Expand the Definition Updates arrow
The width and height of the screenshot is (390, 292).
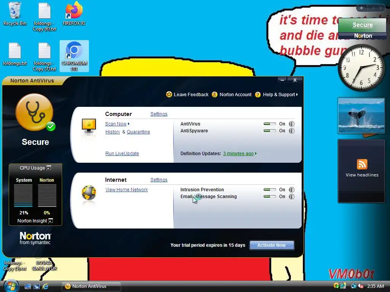click(256, 154)
